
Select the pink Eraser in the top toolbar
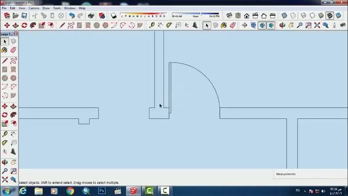232,26
